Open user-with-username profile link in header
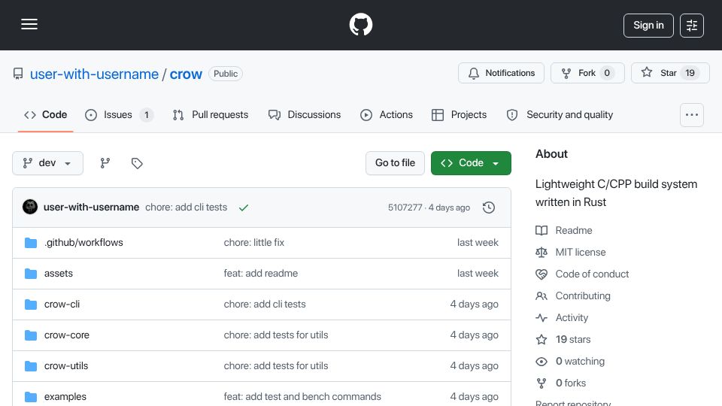Image resolution: width=722 pixels, height=406 pixels. point(95,74)
